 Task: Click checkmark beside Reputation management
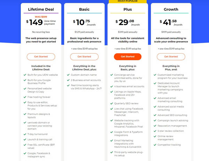[x=155, y=126]
